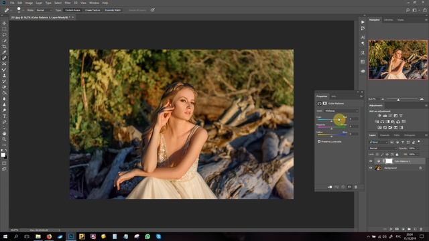Open the layer filter Kind dropdown
The height and width of the screenshot is (241, 429).
click(379, 142)
